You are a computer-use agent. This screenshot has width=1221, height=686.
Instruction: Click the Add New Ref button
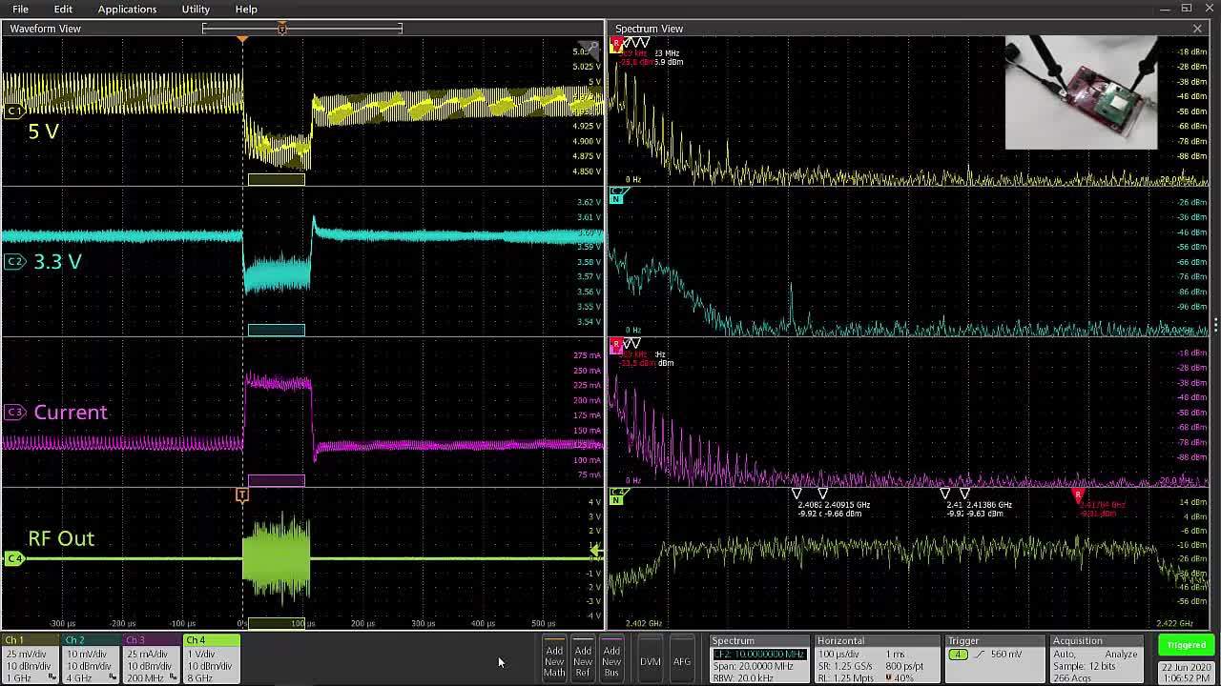583,660
